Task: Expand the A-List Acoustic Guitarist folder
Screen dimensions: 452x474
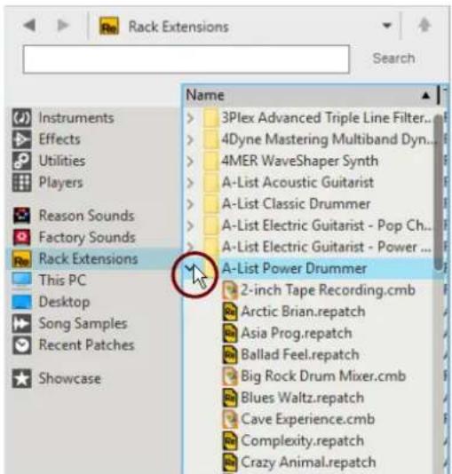Action: [x=190, y=183]
